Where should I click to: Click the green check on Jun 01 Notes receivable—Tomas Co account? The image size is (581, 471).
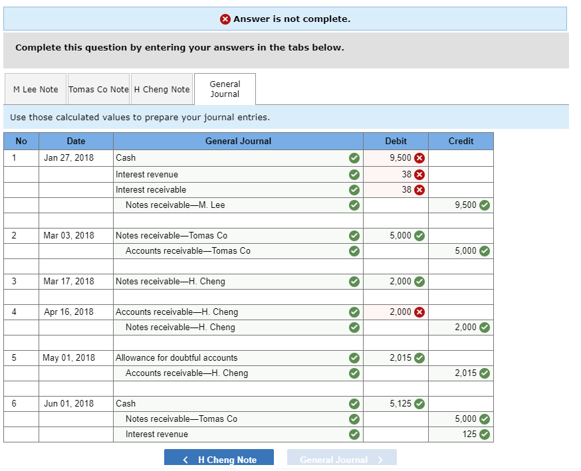click(354, 419)
